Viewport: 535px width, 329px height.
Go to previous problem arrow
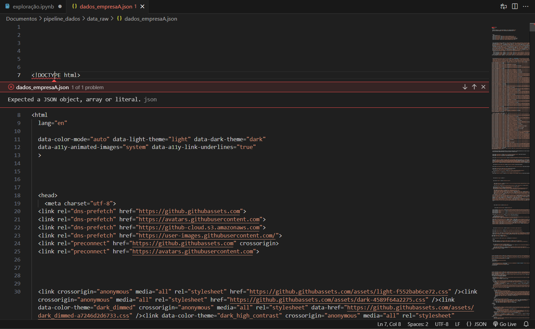pyautogui.click(x=474, y=87)
